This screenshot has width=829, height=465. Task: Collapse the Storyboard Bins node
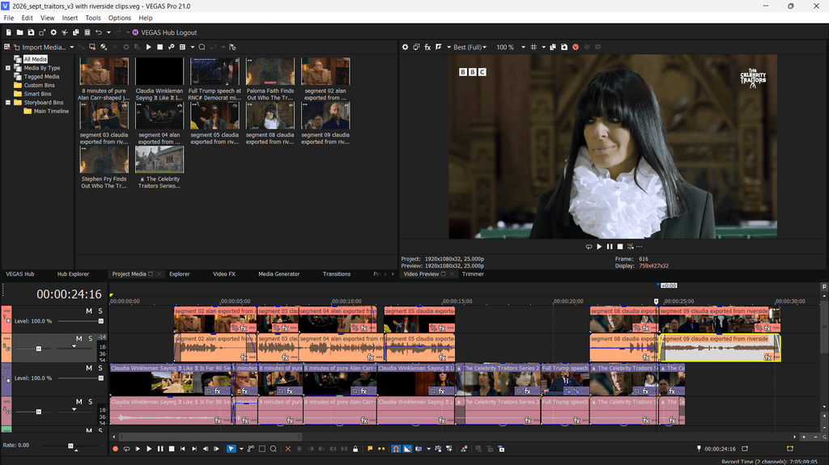tap(8, 103)
